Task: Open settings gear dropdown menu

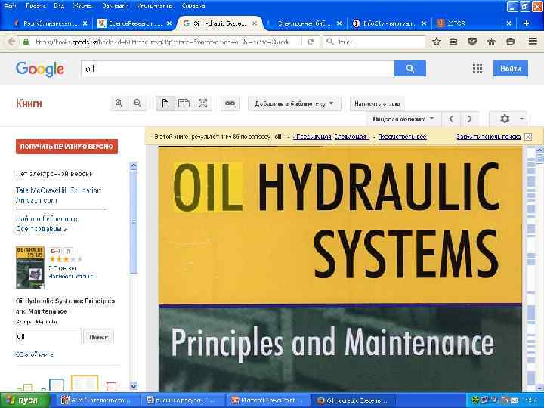Action: (508, 119)
